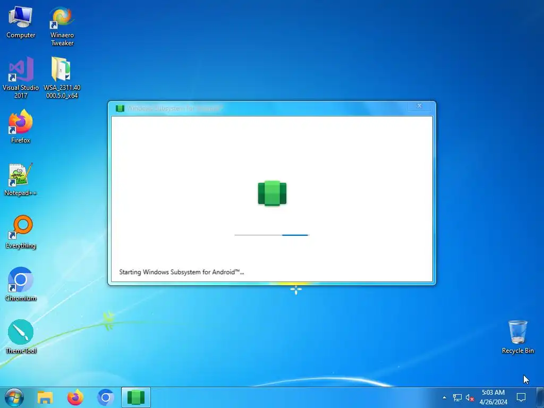Launch Firefox from the taskbar
The image size is (544, 408).
75,397
